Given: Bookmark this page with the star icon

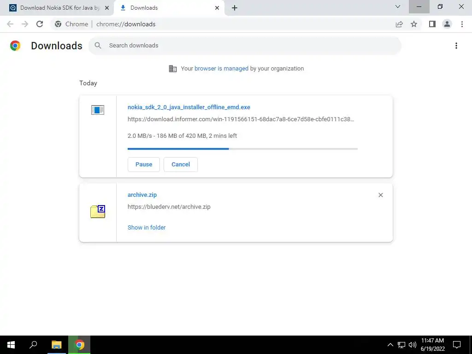Looking at the screenshot, I should (x=414, y=24).
